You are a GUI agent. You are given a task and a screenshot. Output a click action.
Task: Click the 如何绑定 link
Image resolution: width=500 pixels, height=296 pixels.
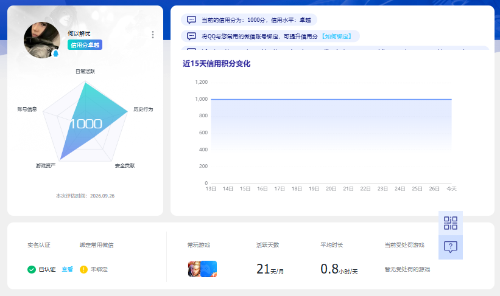(x=337, y=36)
